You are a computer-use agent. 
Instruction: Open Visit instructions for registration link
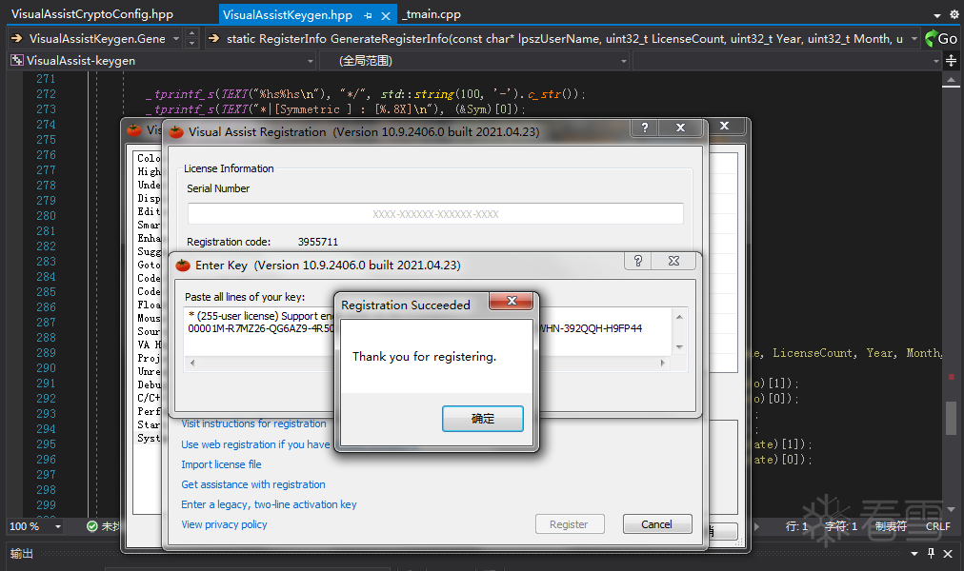pos(254,423)
